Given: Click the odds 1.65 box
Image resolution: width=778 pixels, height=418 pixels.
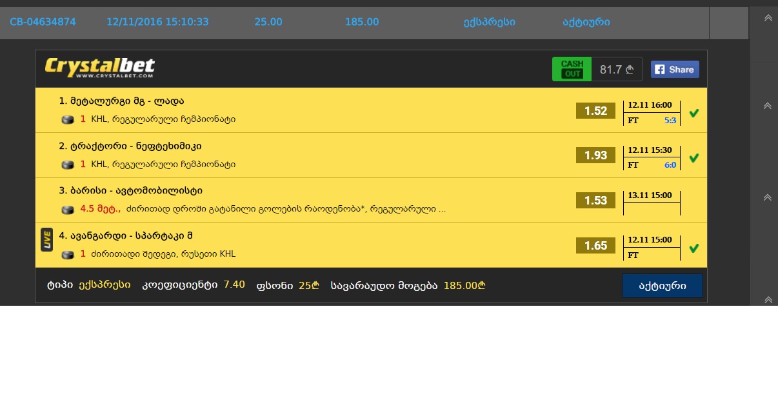Looking at the screenshot, I should pyautogui.click(x=595, y=246).
